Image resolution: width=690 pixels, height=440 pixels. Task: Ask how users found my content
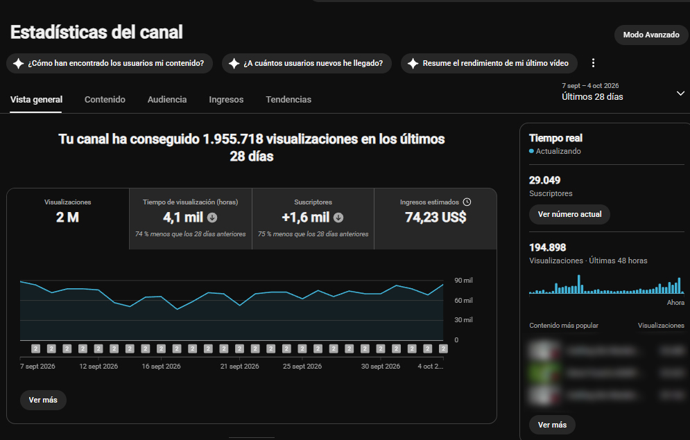tap(110, 63)
